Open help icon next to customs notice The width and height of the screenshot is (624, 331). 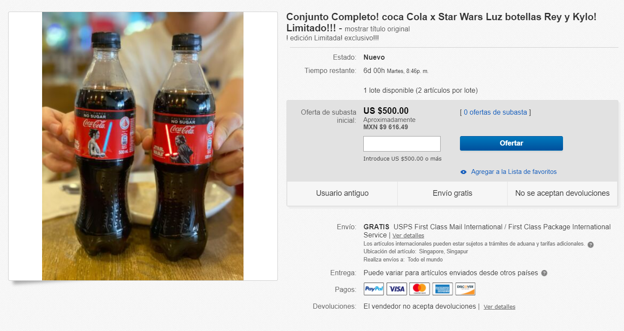pos(591,244)
